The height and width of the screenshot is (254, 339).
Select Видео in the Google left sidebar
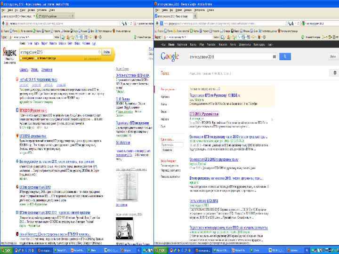tap(164, 111)
